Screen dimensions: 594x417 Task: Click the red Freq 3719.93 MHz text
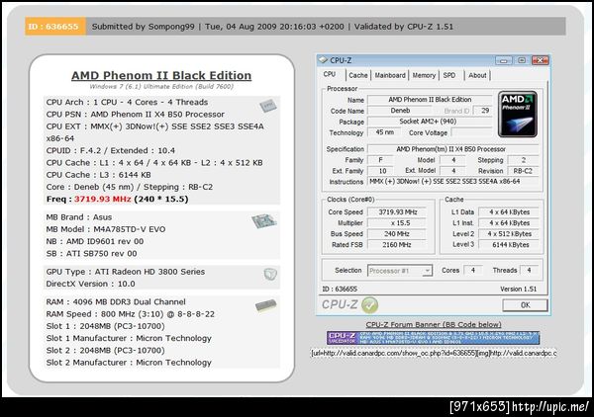click(103, 200)
